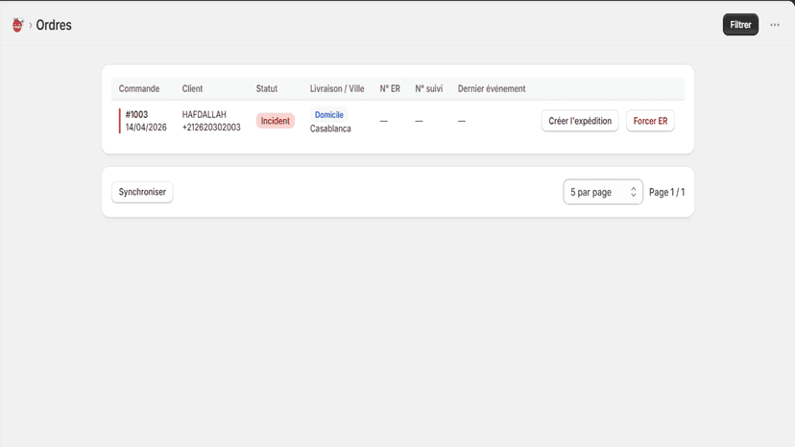Click the Ordres breadcrumb title

tap(54, 25)
